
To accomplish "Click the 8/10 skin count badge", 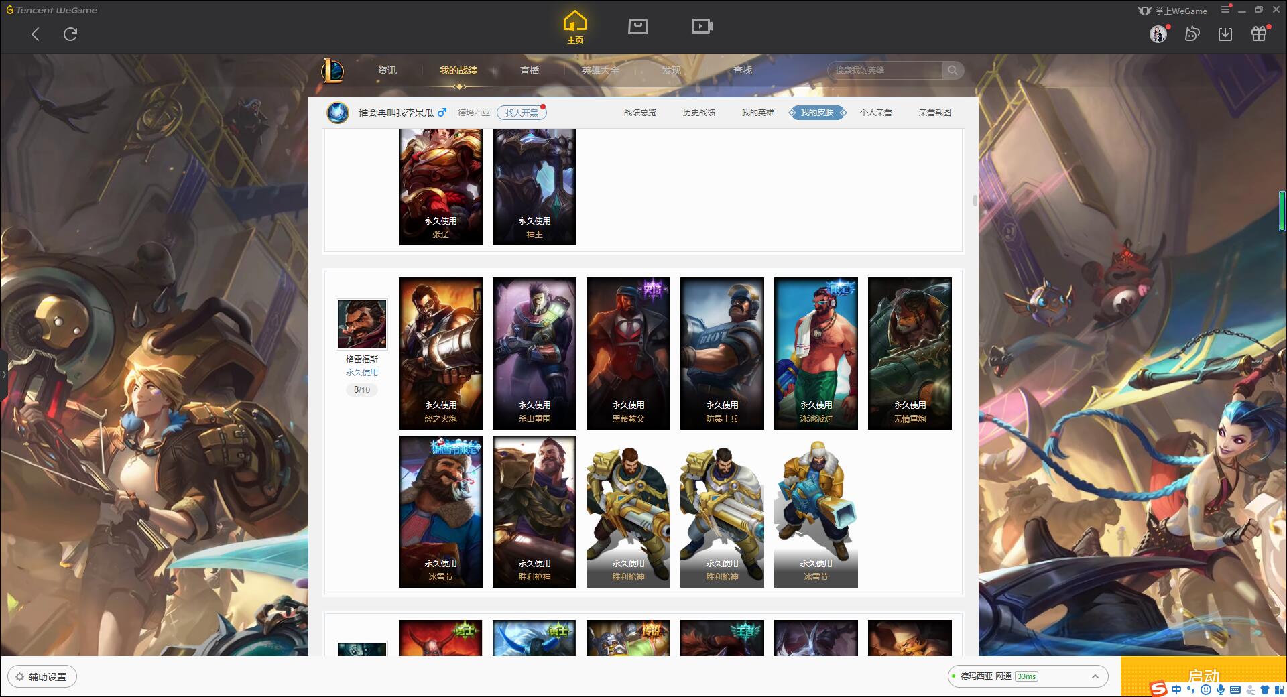I will tap(362, 389).
